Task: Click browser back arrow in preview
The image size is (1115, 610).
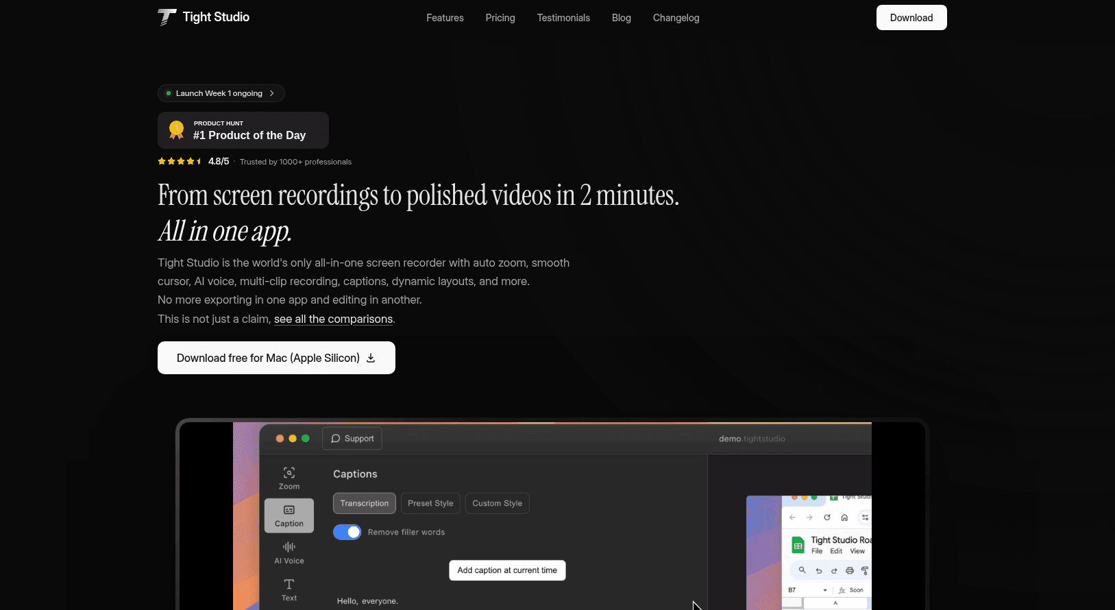Action: click(x=792, y=517)
